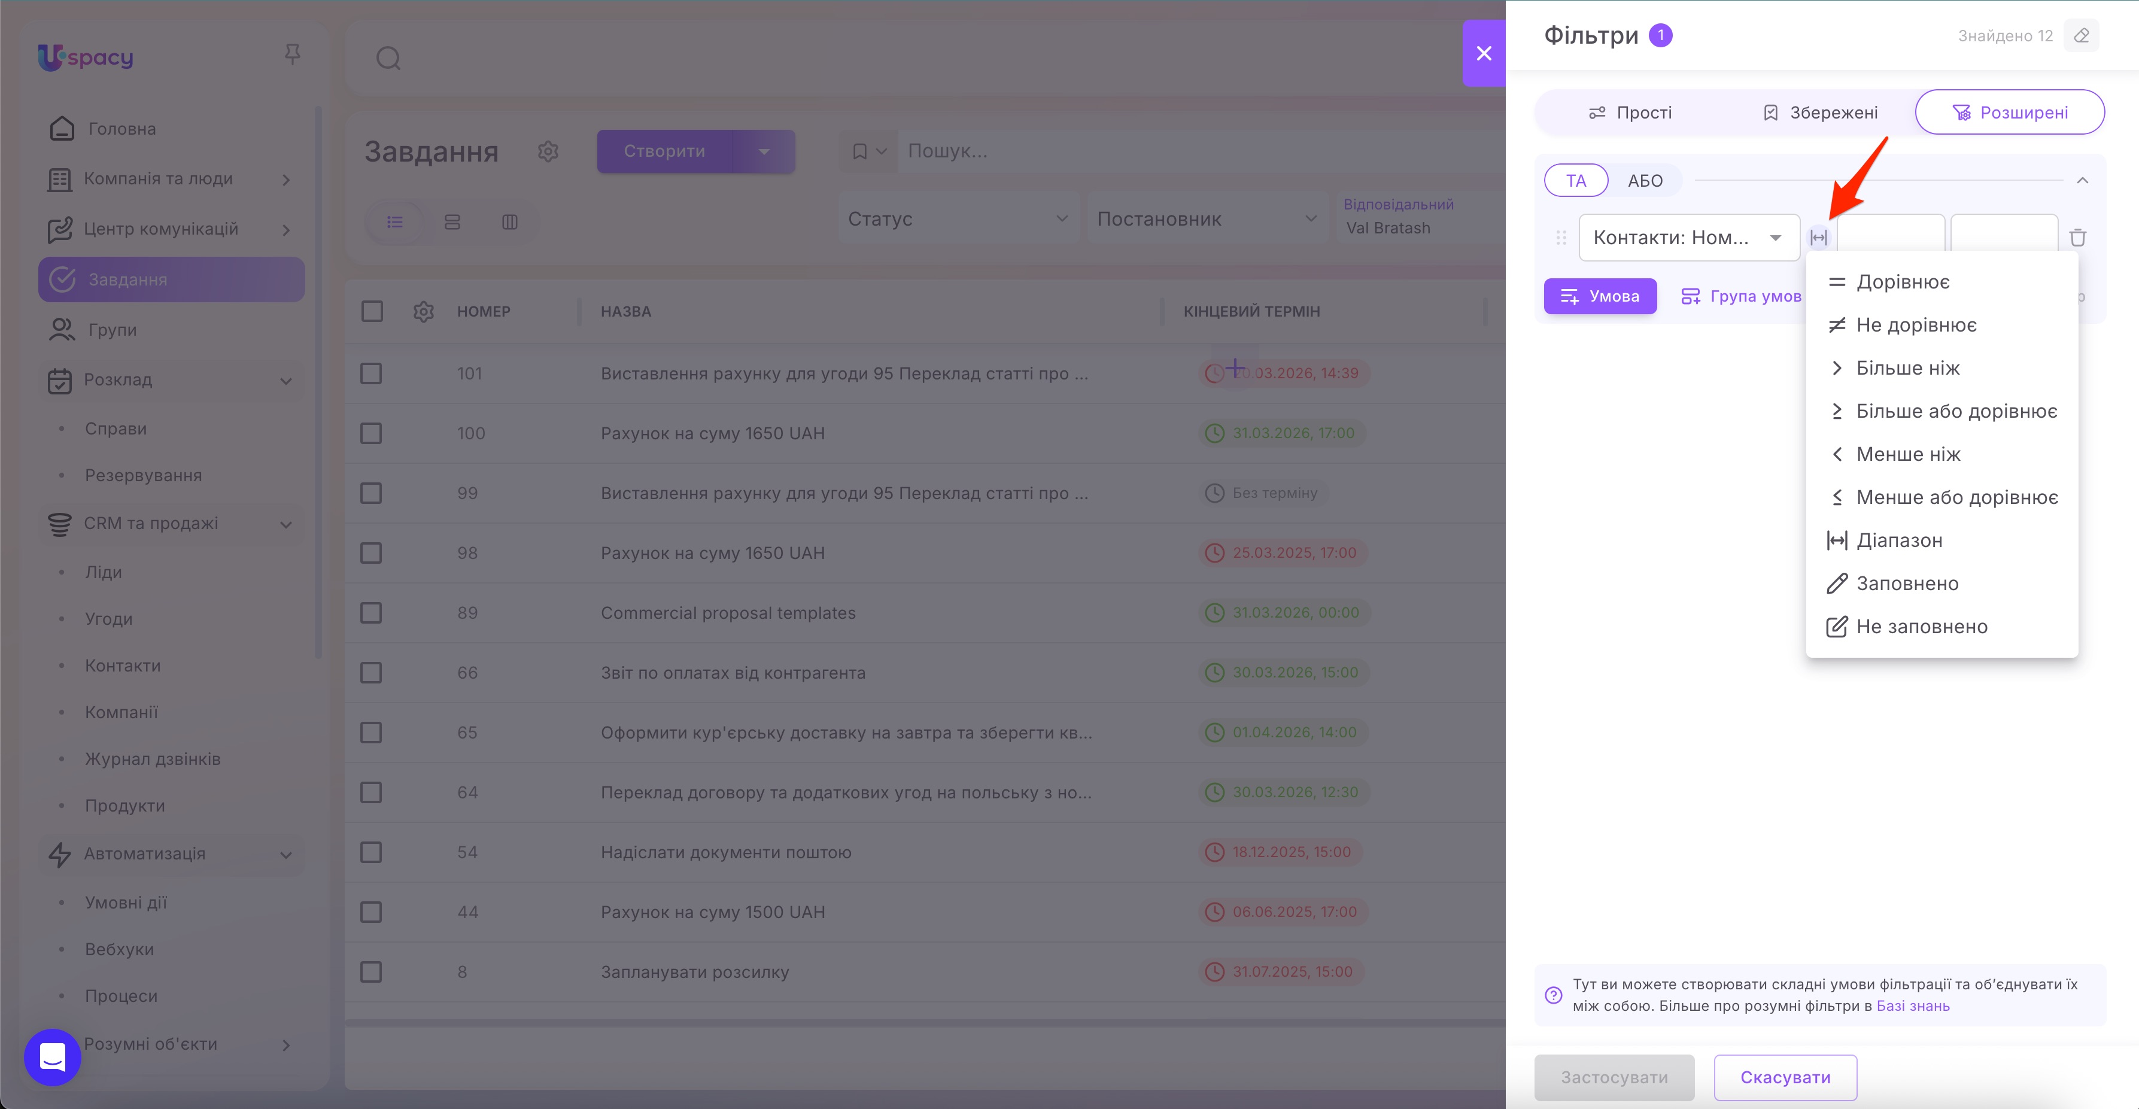
Task: Open the chat support bubble icon
Action: pyautogui.click(x=52, y=1057)
